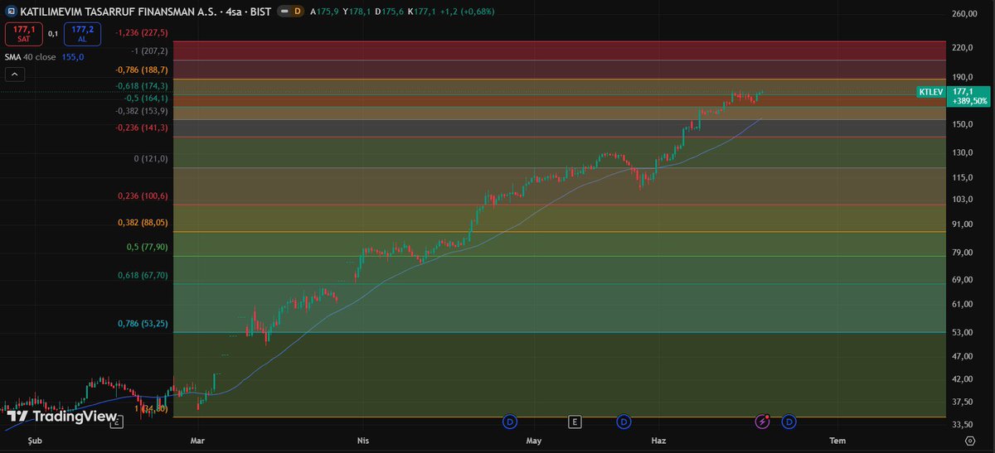Click the 155,0 SMA value

73,57
